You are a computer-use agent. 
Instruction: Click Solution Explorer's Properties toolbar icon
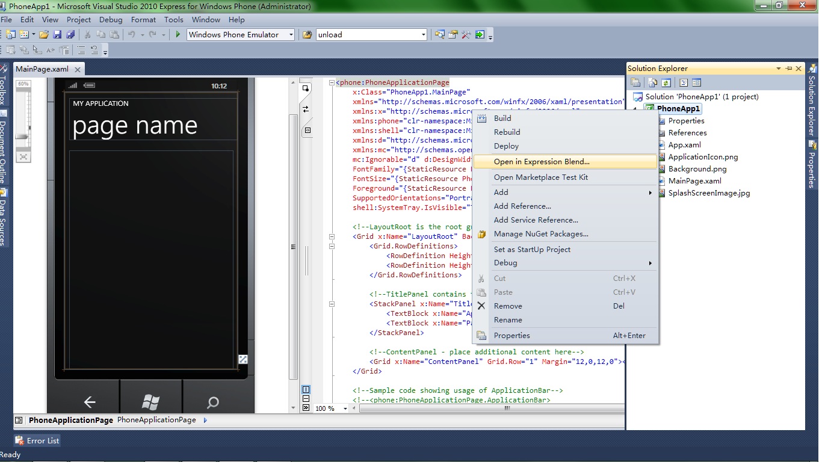coord(635,83)
